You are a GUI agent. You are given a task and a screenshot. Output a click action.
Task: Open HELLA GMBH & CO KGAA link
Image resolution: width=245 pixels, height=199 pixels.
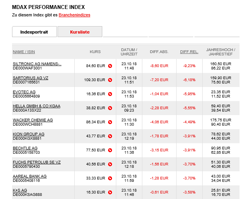pyautogui.click(x=37, y=106)
